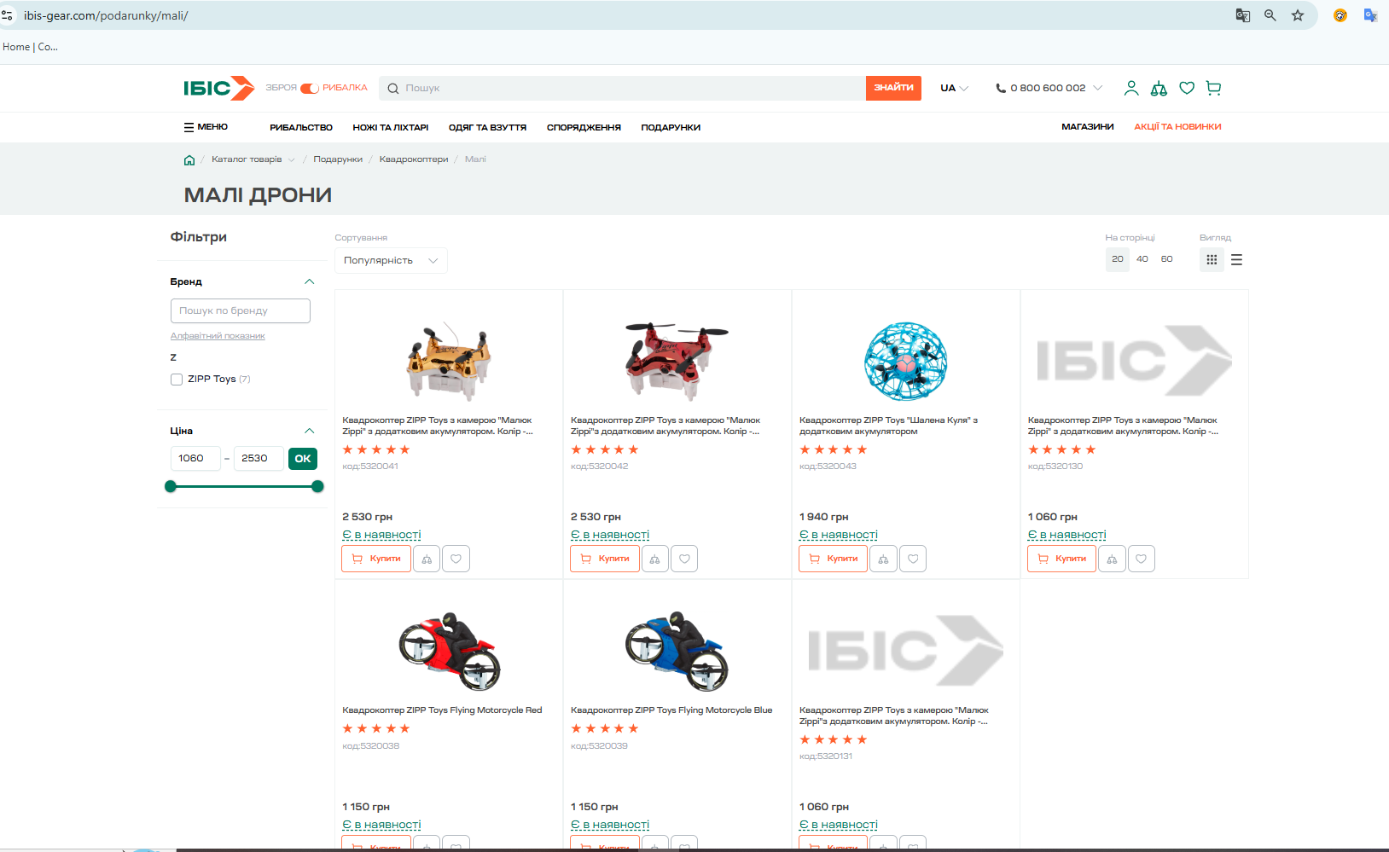Check the ZIPP Toys brand checkbox
Screen dimensions: 1389x852
(x=177, y=380)
